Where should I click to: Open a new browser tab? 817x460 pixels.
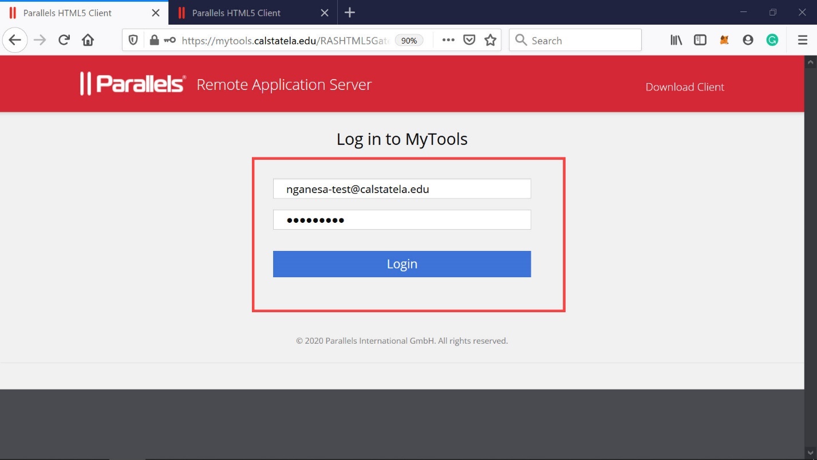click(x=350, y=13)
